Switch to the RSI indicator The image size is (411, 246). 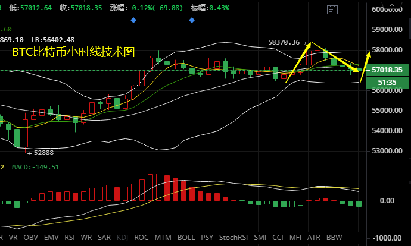70,237
